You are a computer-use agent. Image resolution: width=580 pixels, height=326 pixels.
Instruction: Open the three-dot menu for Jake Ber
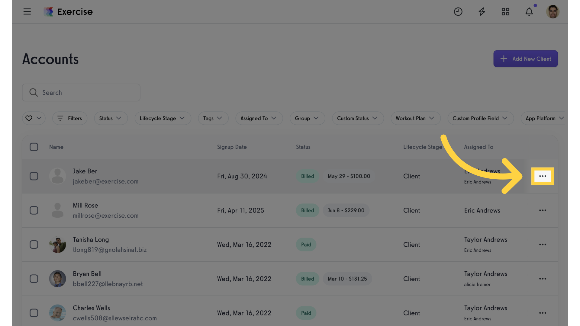[x=543, y=176]
